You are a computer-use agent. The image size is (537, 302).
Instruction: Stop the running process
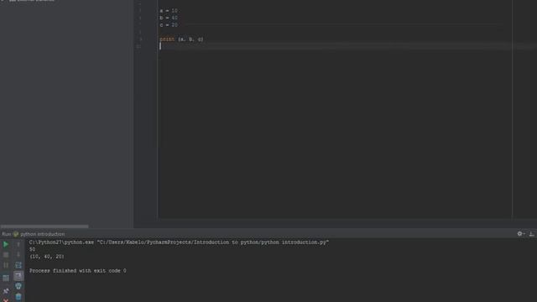[x=6, y=255]
